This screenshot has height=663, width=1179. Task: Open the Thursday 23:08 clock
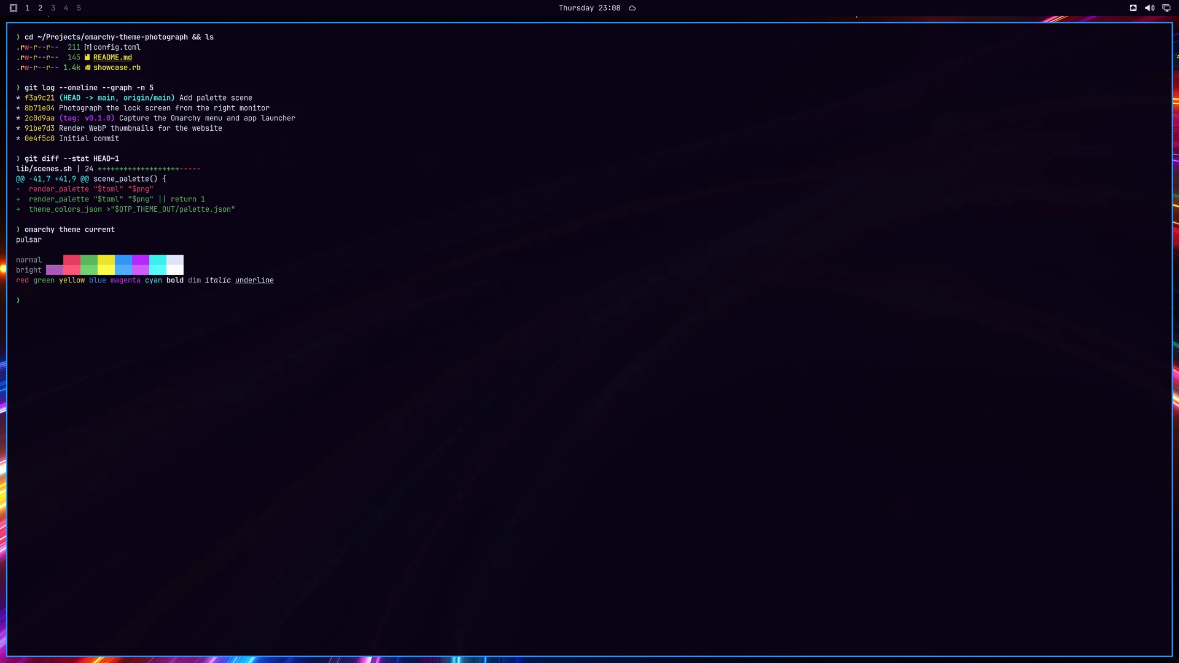[589, 8]
